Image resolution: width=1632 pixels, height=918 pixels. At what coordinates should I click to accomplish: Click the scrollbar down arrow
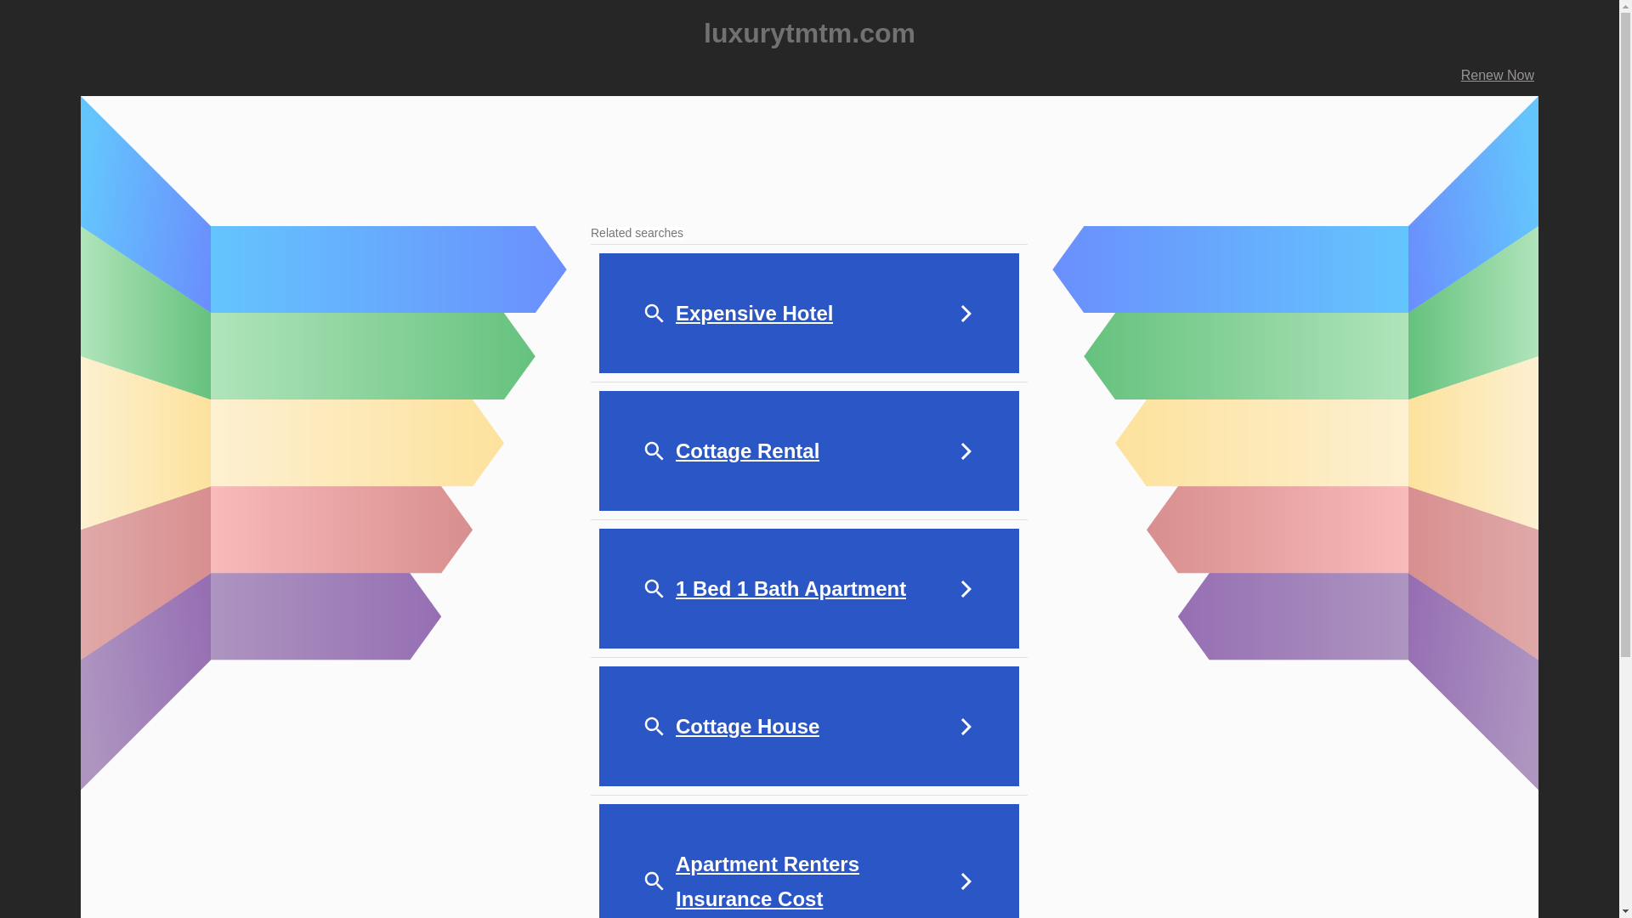pyautogui.click(x=1625, y=911)
